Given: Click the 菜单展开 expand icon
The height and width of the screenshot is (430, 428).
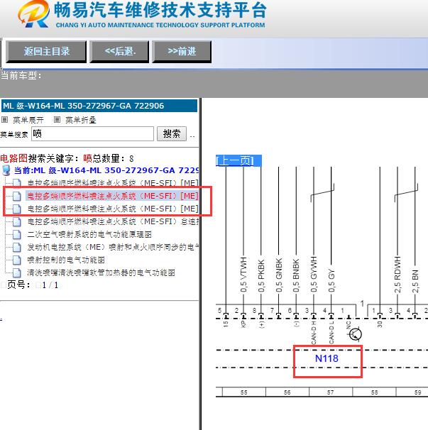Looking at the screenshot, I should (x=4, y=120).
